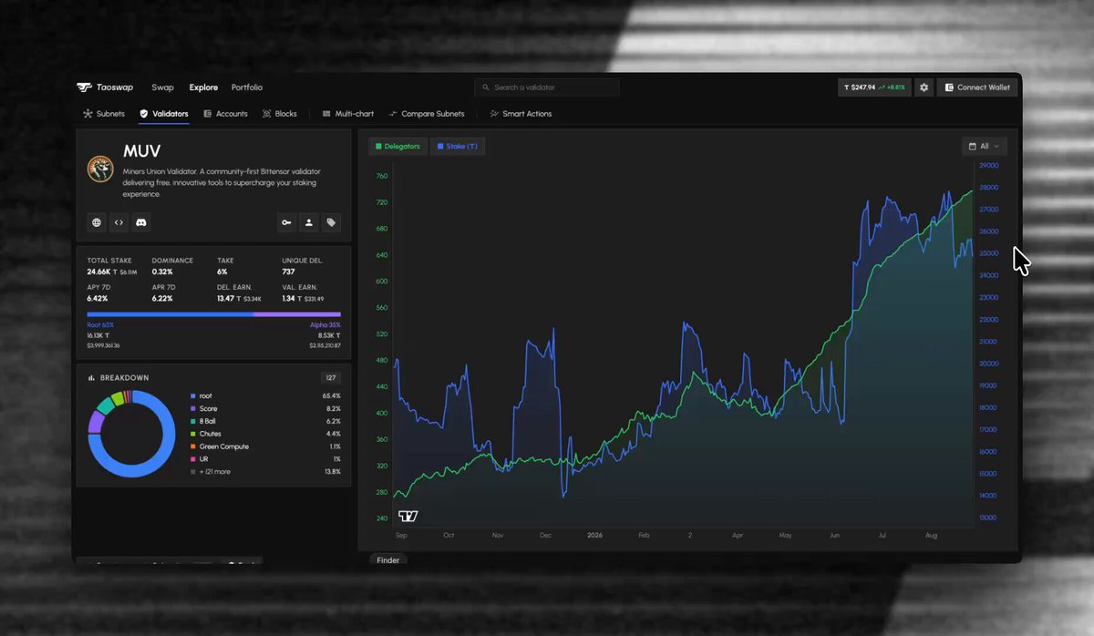Switch to the Subnets tab

104,114
